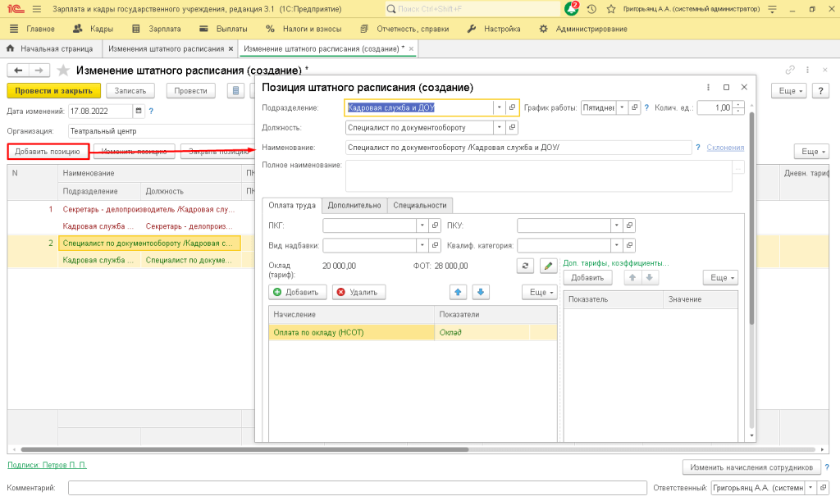Move accrual down with blue down arrow
The width and height of the screenshot is (840, 501).
coord(482,292)
